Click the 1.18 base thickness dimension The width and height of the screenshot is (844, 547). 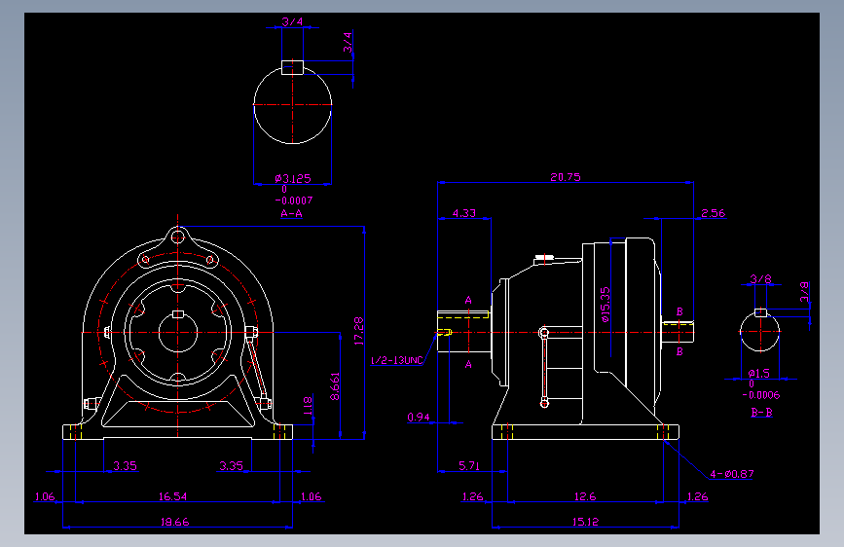309,406
